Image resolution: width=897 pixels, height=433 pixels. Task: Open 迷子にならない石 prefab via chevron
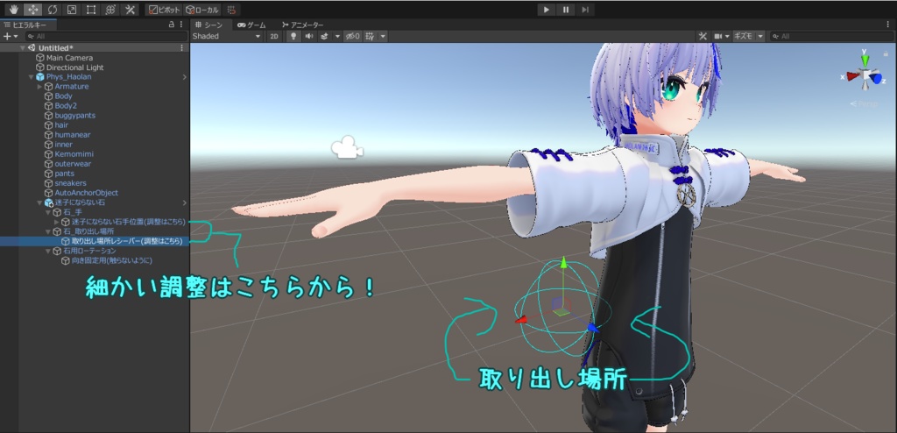[x=184, y=202]
